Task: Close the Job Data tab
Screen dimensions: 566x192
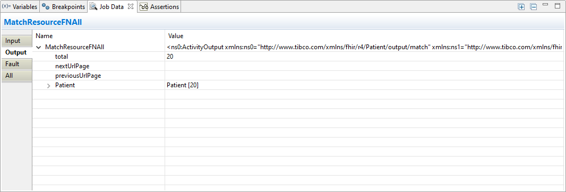Action: [131, 6]
